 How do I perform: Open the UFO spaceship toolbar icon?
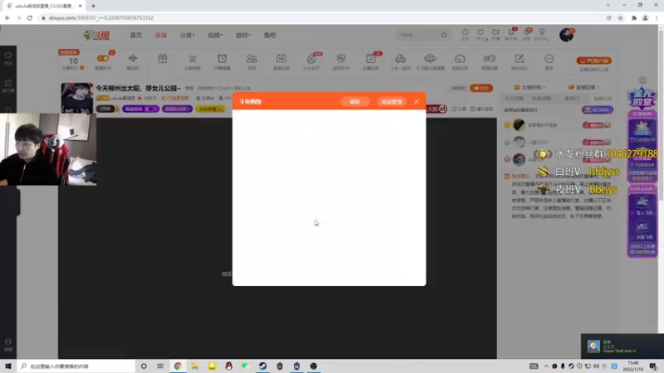point(430,61)
